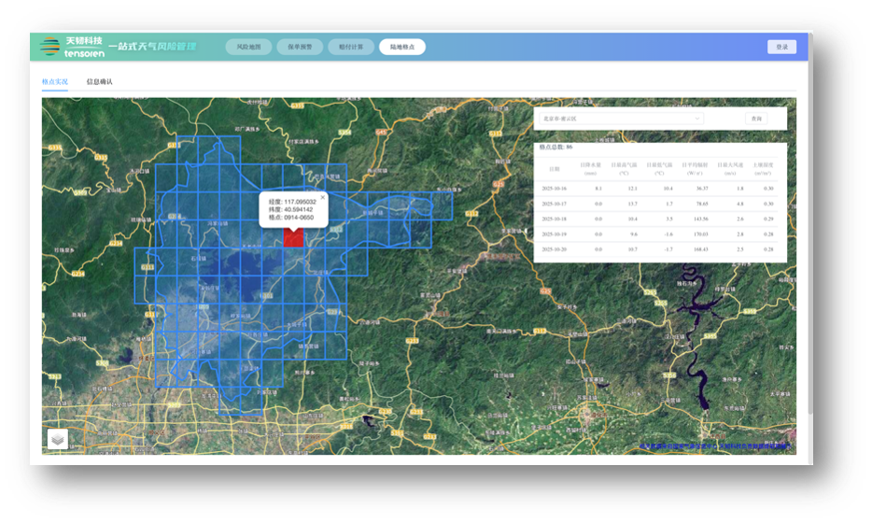Image resolution: width=872 pixels, height=523 pixels.
Task: Open the map layers switcher icon
Action: [58, 439]
